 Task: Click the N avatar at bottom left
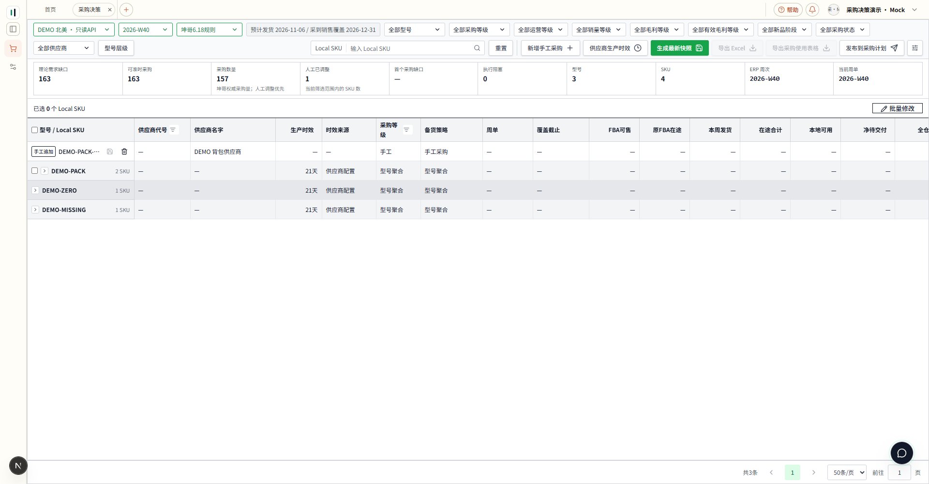pyautogui.click(x=18, y=466)
